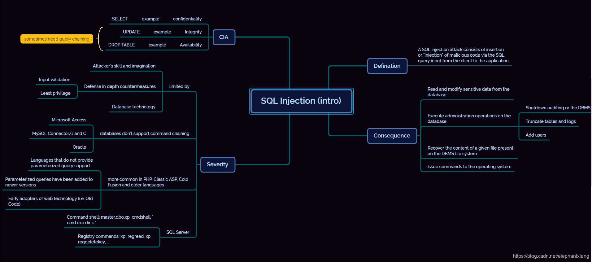
Task: Select 'Languages that do not provide parameterized query support'
Action: tap(62, 163)
